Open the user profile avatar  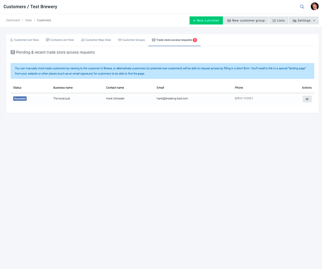click(314, 6)
